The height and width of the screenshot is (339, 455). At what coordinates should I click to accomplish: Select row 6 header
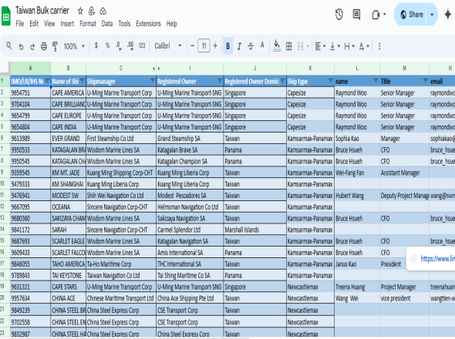2,138
